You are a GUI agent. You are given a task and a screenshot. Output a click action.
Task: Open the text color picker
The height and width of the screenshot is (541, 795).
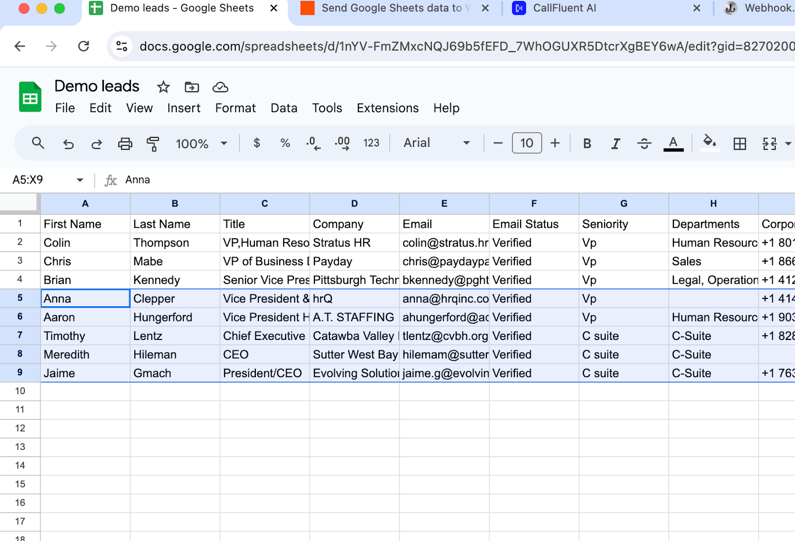673,143
